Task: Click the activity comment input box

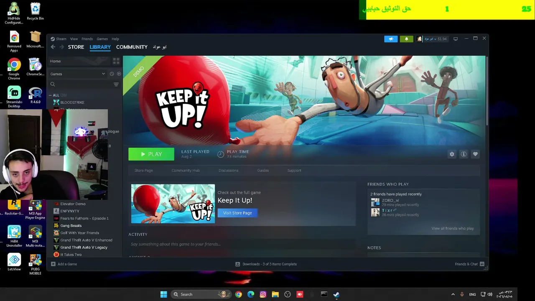Action: pyautogui.click(x=242, y=244)
